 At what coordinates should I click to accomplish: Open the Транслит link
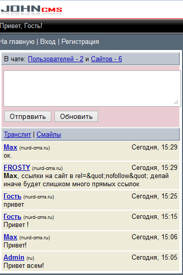(17, 135)
